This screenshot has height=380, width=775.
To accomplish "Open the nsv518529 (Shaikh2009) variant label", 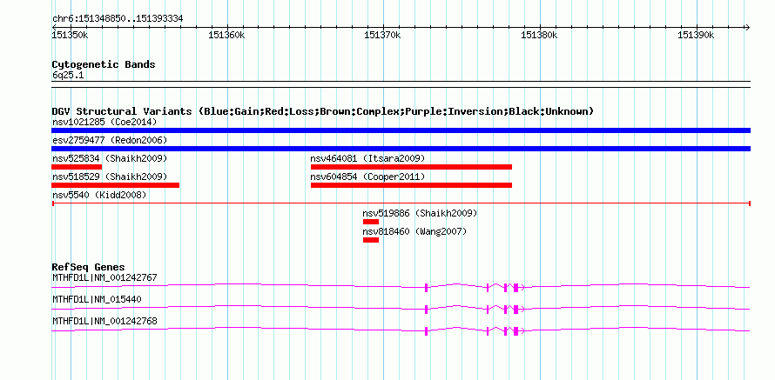I will (110, 177).
